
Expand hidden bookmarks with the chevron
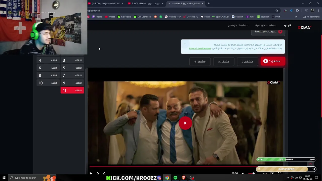tap(296, 17)
